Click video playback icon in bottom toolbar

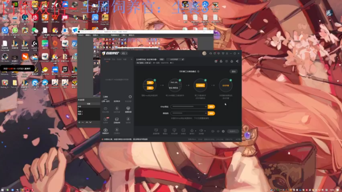[x=183, y=131]
